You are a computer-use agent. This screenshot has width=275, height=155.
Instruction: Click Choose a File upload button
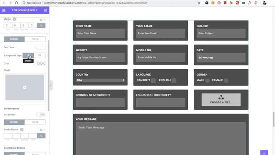(221, 99)
